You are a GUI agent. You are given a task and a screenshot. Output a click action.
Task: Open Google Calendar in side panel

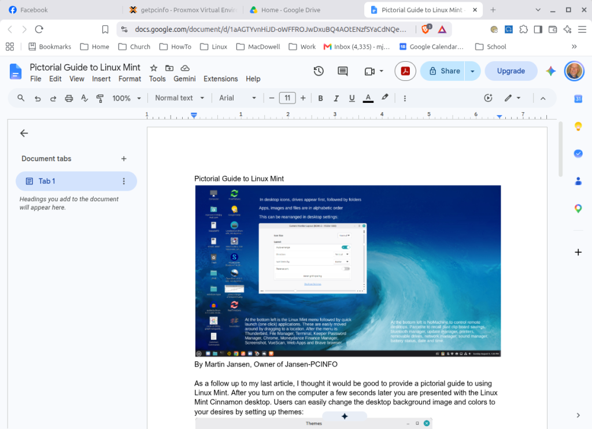click(578, 99)
